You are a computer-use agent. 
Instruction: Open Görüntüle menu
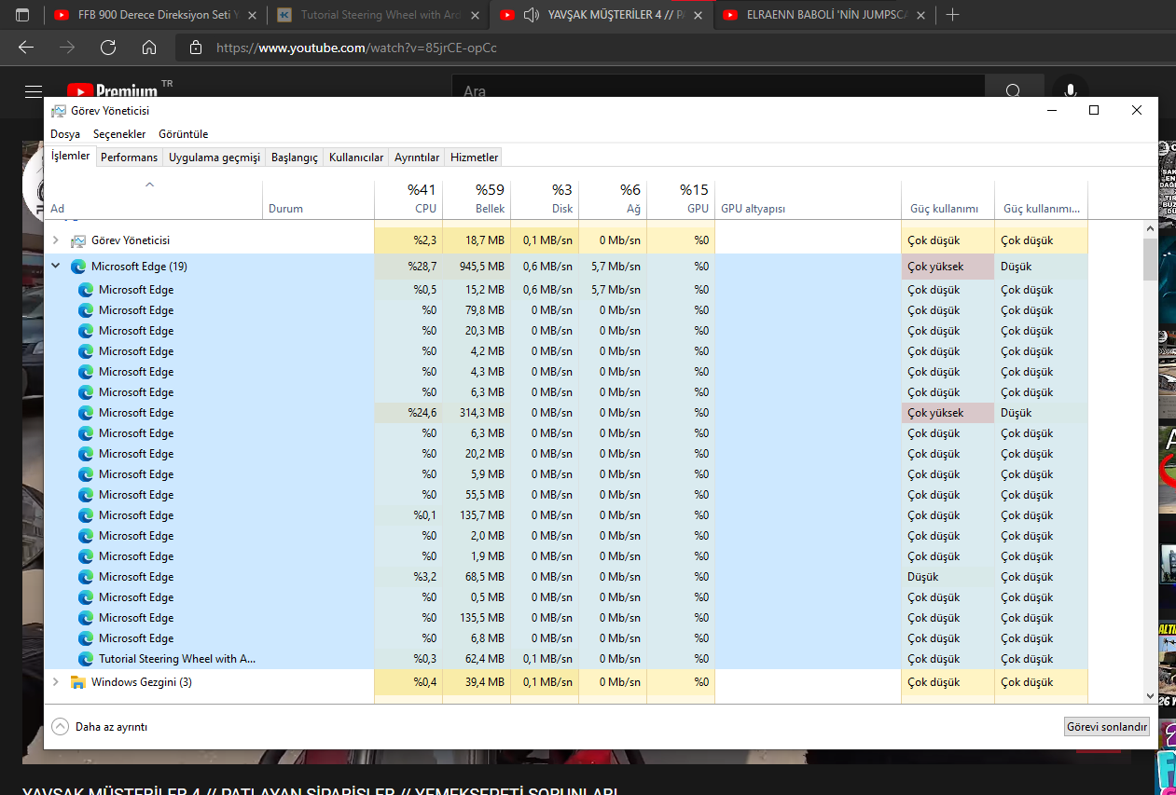[x=184, y=134]
